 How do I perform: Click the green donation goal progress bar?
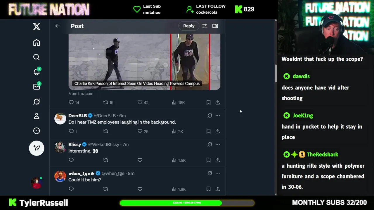[x=187, y=203]
